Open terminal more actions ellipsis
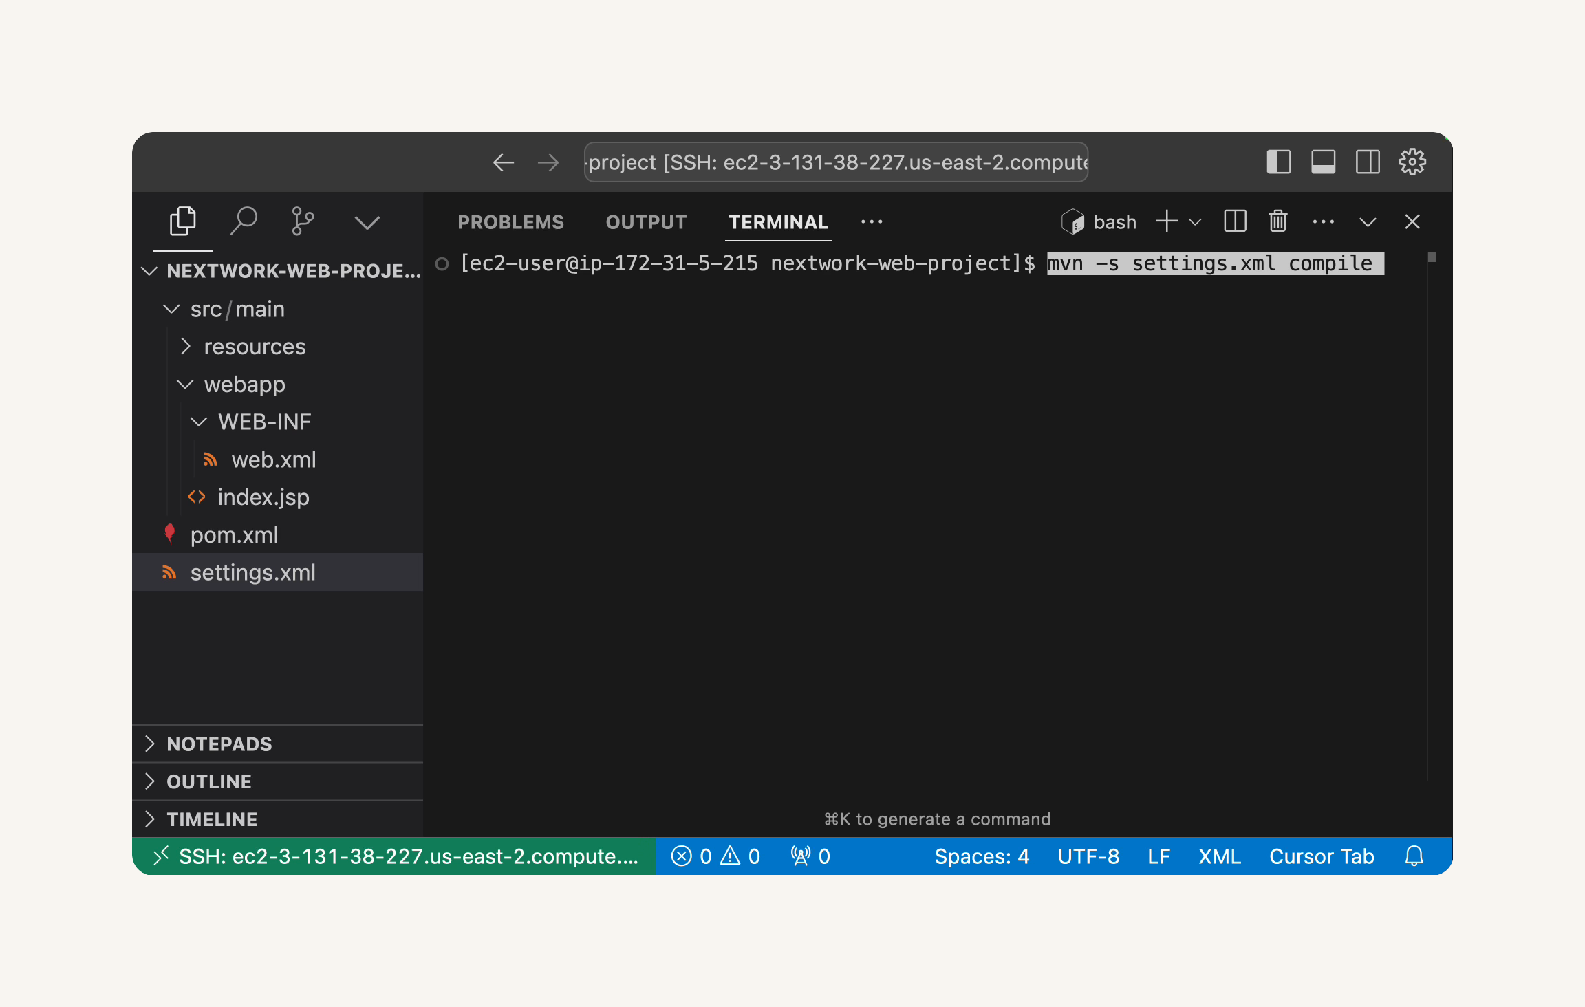Viewport: 1585px width, 1007px height. [x=1324, y=221]
